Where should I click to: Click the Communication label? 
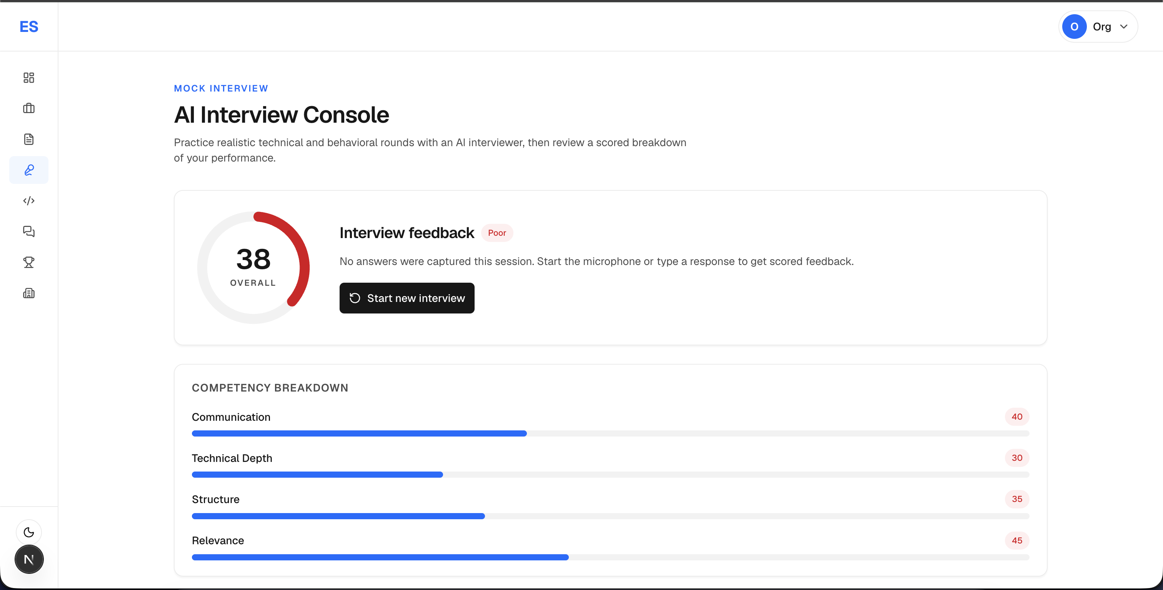coord(231,417)
